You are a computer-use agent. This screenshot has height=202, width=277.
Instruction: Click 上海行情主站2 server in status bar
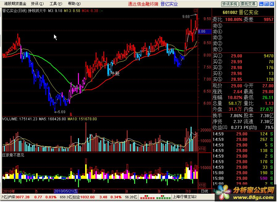[x=184, y=197]
